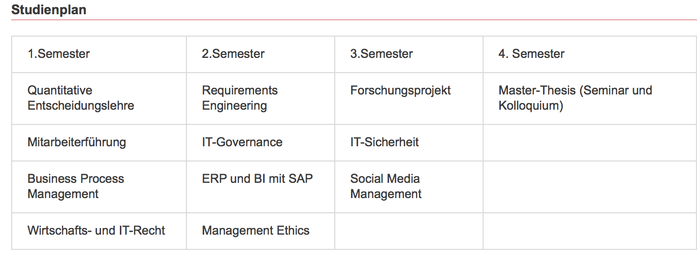The width and height of the screenshot is (700, 258).
Task: Select the Mitarbeiterführung course text
Action: [x=77, y=142]
